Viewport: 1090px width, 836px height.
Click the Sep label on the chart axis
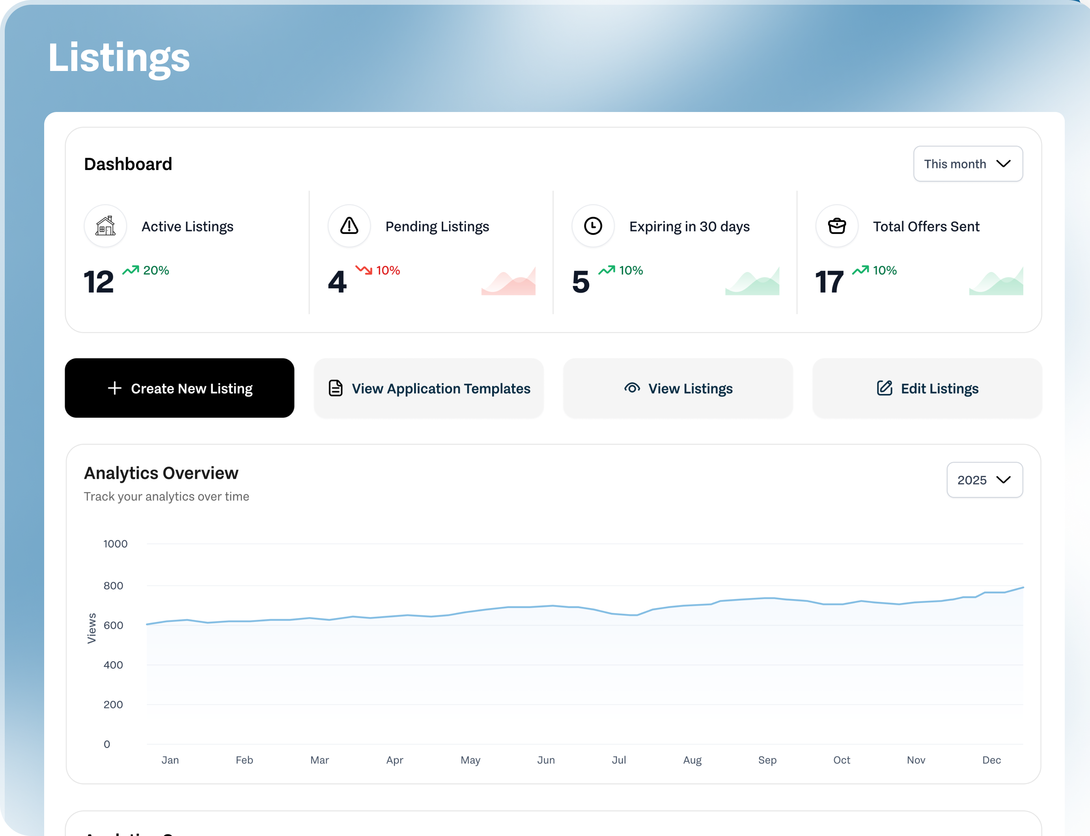(767, 760)
